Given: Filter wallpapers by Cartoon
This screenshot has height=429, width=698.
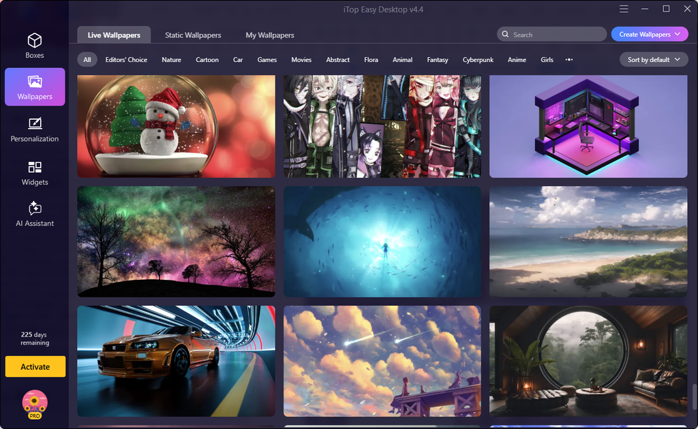Looking at the screenshot, I should pyautogui.click(x=207, y=59).
